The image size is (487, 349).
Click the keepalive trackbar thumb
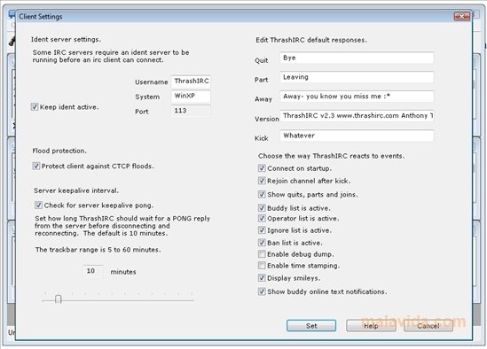(58, 299)
